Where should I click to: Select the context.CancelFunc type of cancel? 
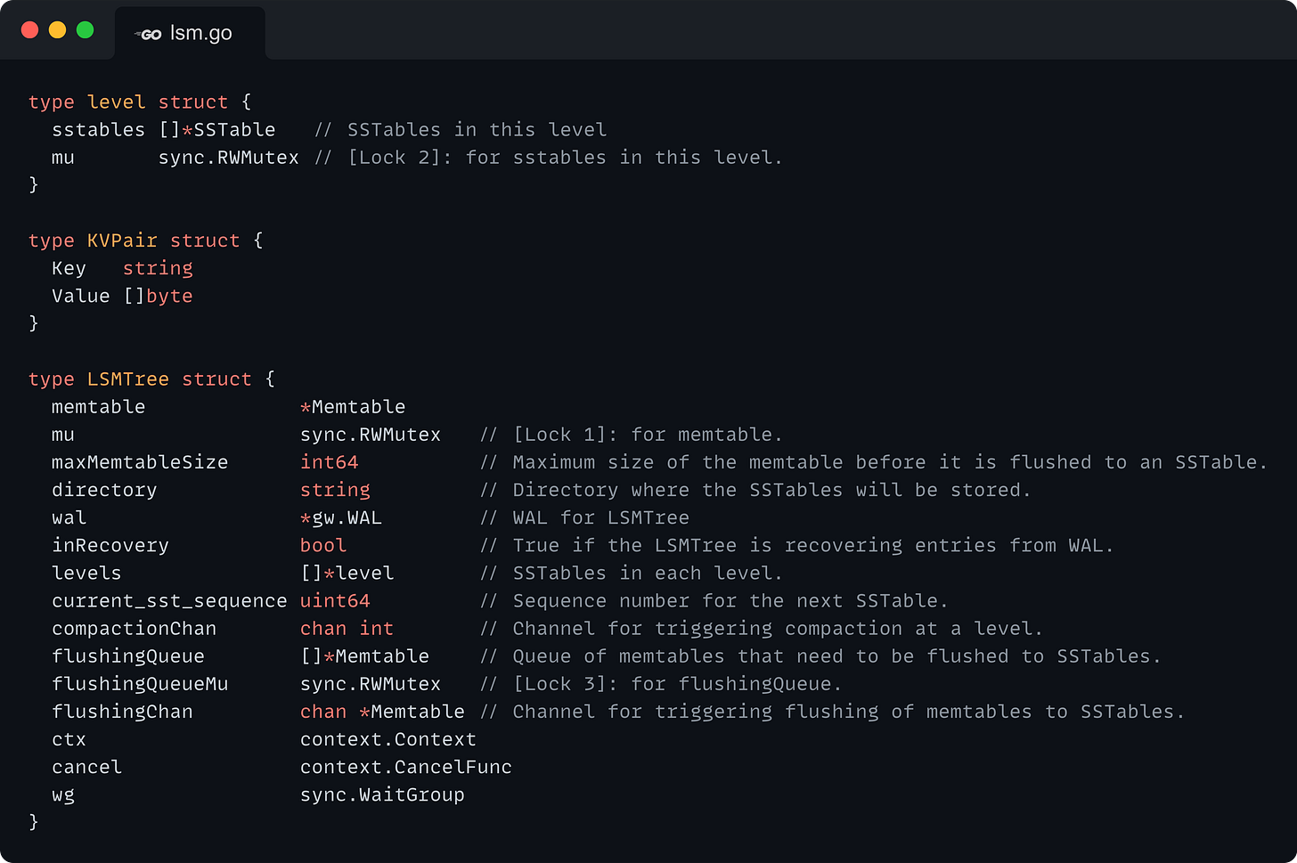[405, 766]
